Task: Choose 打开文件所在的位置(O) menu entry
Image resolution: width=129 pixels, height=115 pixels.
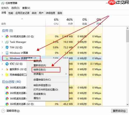Action: [x=46, y=90]
